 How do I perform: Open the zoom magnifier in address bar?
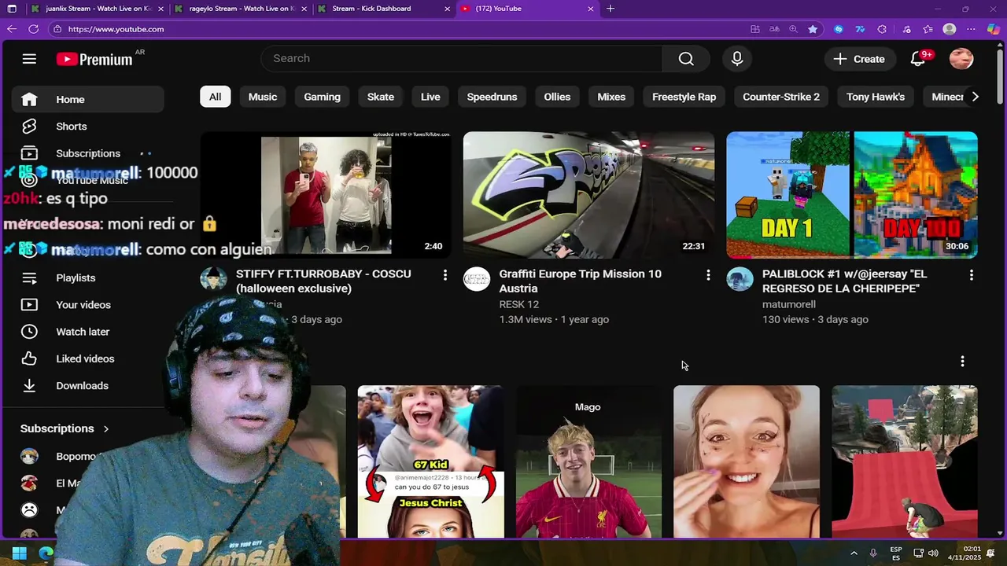(793, 29)
